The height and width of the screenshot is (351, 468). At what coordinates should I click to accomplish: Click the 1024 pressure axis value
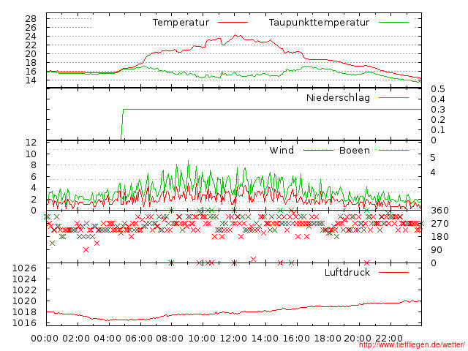(x=24, y=279)
